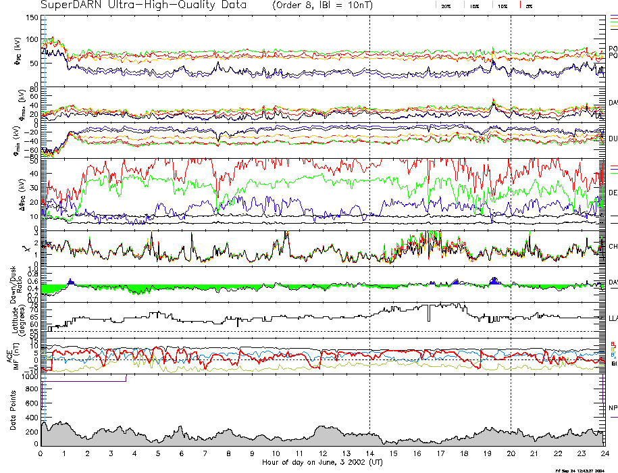This screenshot has height=473, width=618.
Task: Click the blue spike in Dawn/Dusk Ratio near hour 19
Action: (x=494, y=280)
